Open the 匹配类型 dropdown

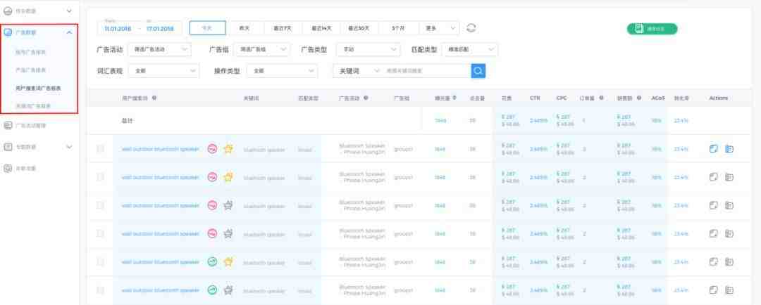469,49
